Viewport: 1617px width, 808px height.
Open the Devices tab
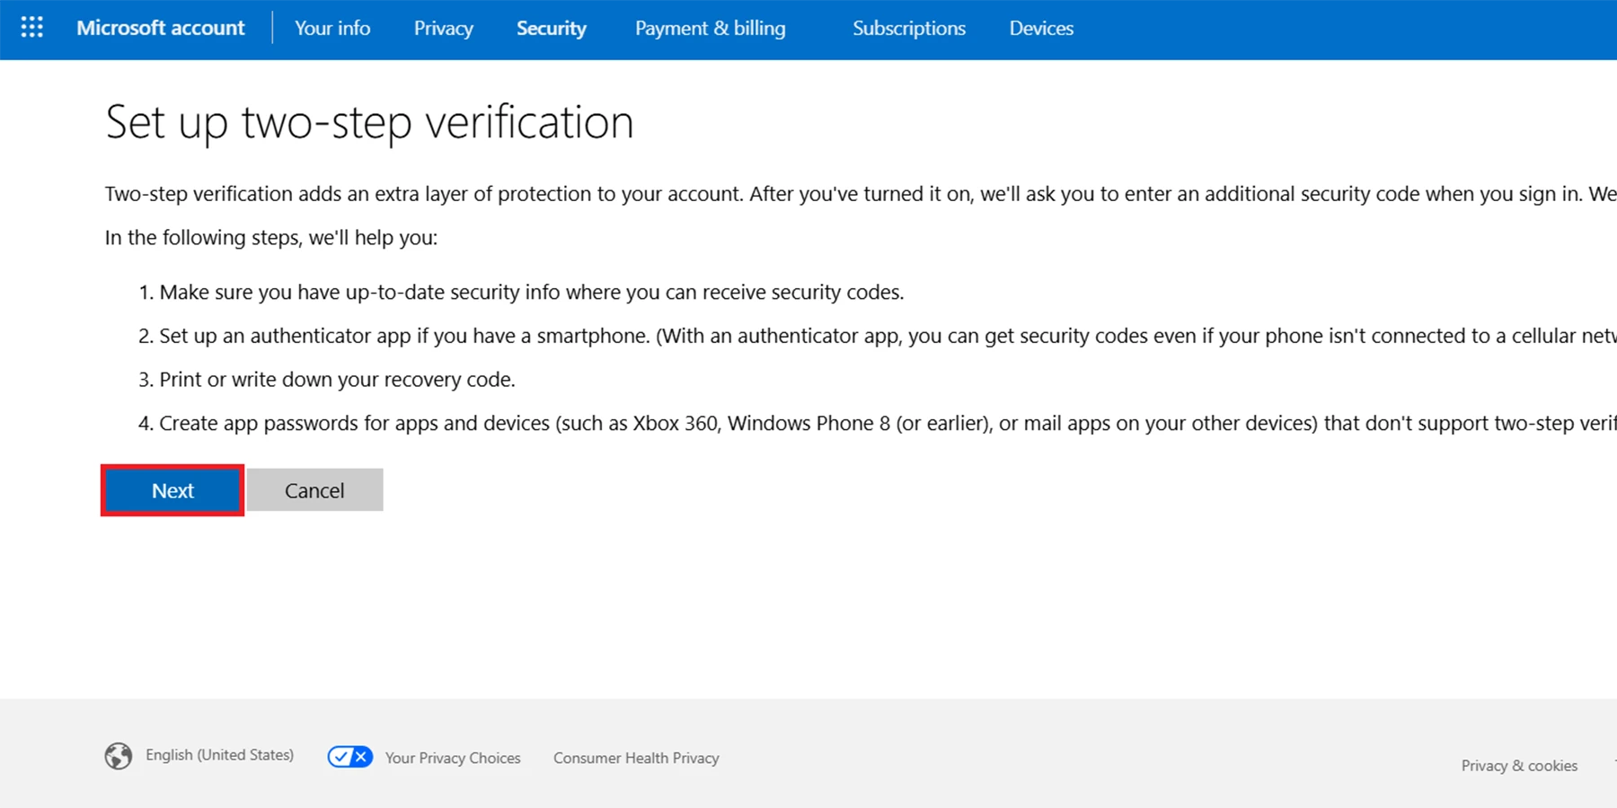tap(1041, 28)
